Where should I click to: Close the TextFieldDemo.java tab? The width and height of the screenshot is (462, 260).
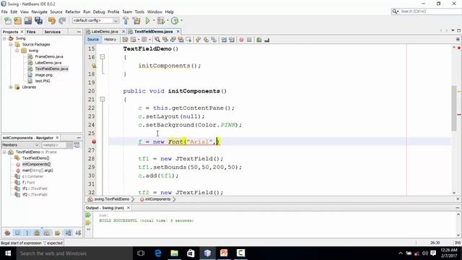(x=178, y=32)
